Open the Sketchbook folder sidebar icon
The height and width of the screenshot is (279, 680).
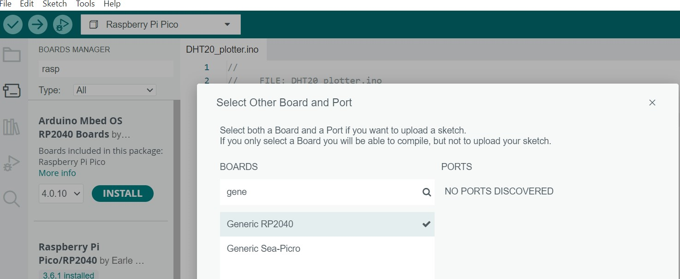coord(12,55)
